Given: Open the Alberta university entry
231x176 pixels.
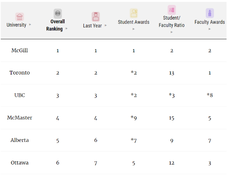Looking at the screenshot, I should pyautogui.click(x=20, y=140).
